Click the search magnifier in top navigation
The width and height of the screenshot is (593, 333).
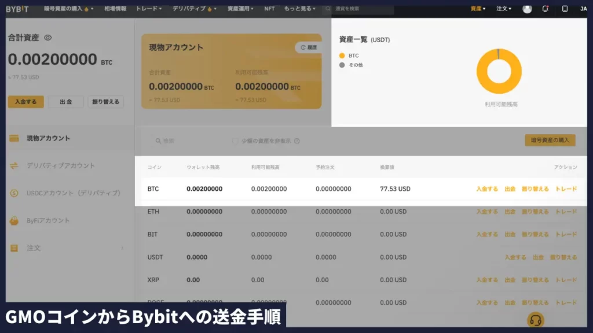(328, 9)
